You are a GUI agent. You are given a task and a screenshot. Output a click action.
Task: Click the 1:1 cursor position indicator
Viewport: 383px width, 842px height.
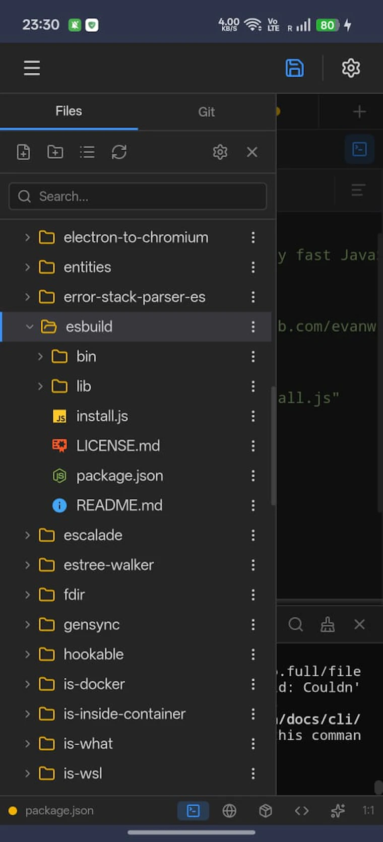(x=368, y=810)
